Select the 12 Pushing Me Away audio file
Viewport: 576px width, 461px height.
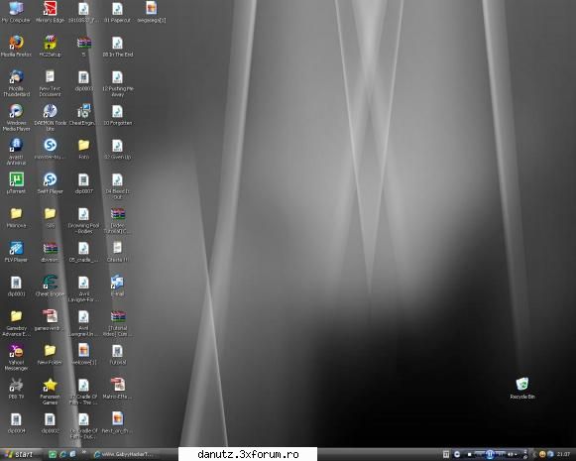pyautogui.click(x=117, y=83)
